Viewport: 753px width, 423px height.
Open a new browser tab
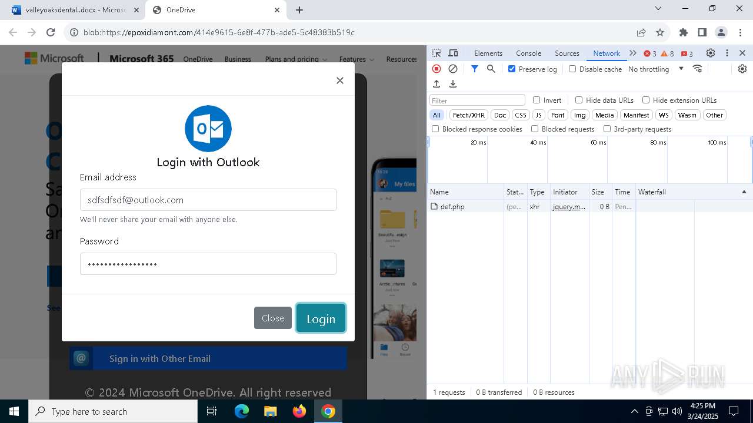(299, 10)
